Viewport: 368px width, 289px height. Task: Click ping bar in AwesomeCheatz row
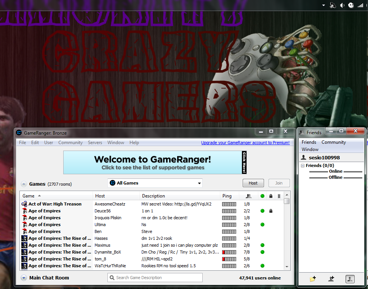(x=229, y=204)
